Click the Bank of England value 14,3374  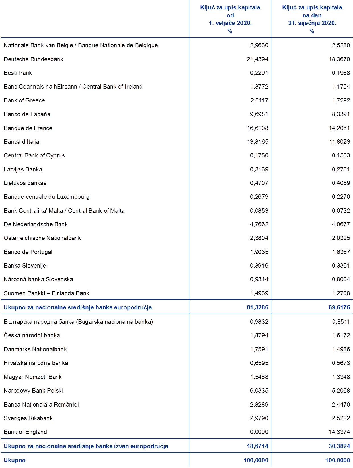pyautogui.click(x=339, y=432)
